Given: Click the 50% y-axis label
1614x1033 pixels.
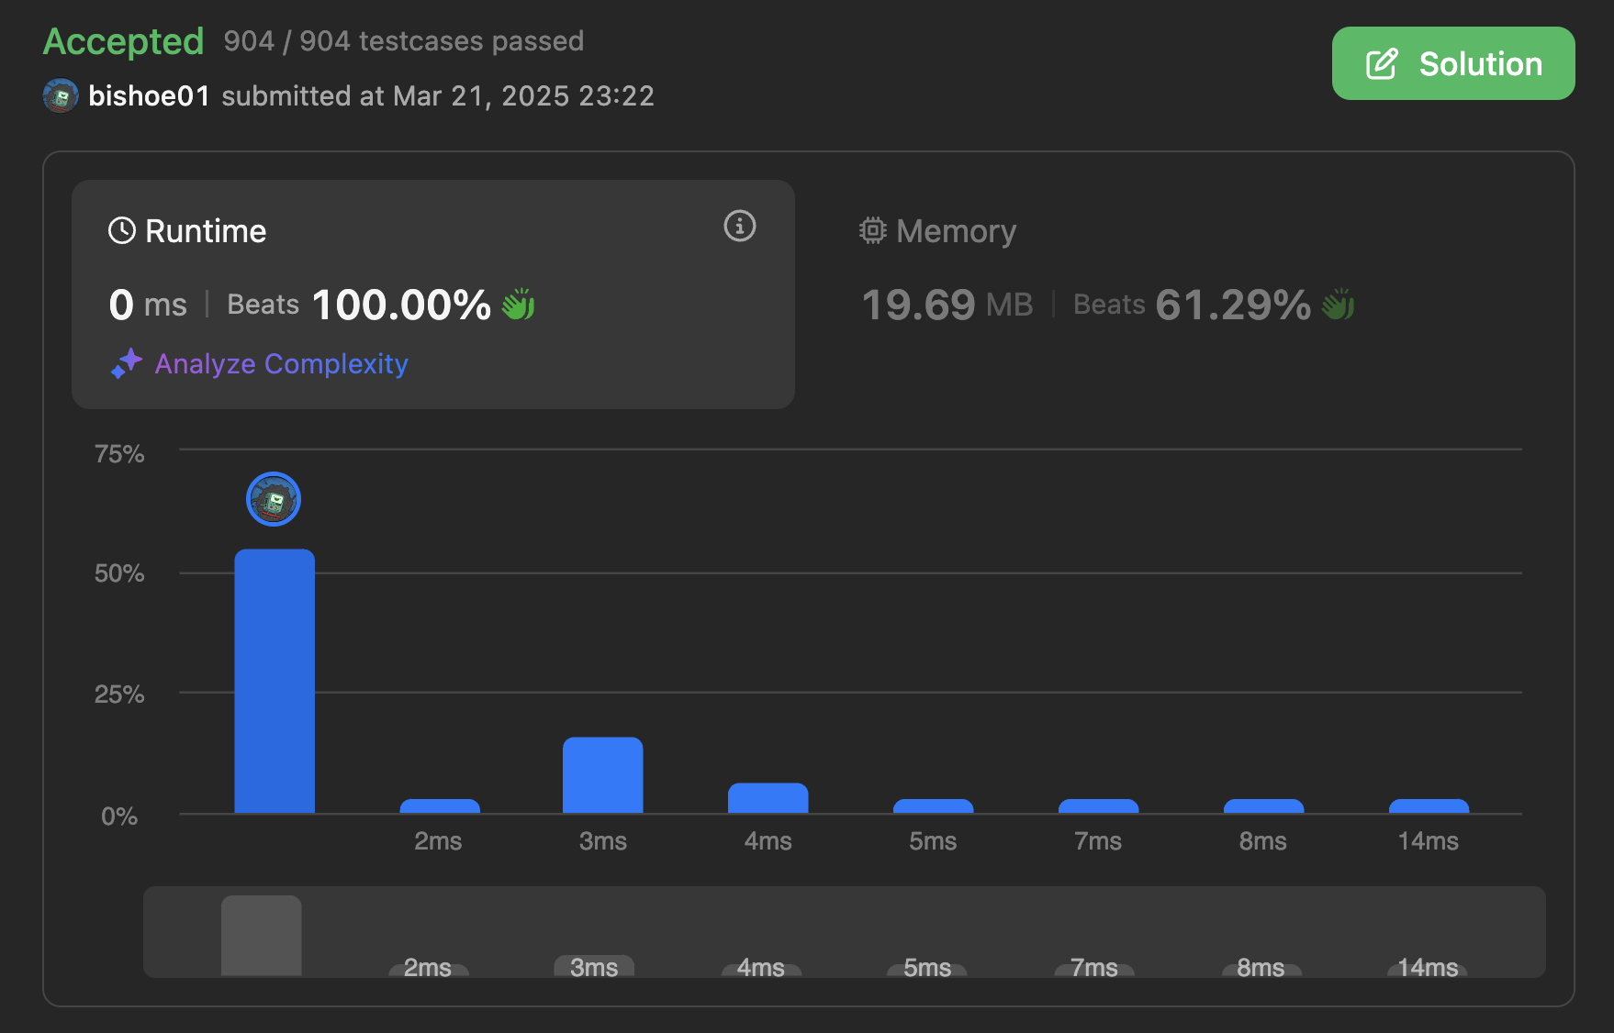Looking at the screenshot, I should [x=119, y=573].
